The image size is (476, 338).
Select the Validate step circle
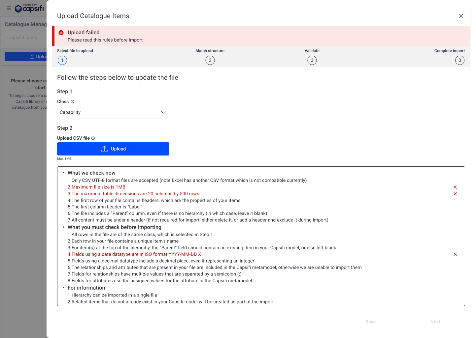(312, 60)
